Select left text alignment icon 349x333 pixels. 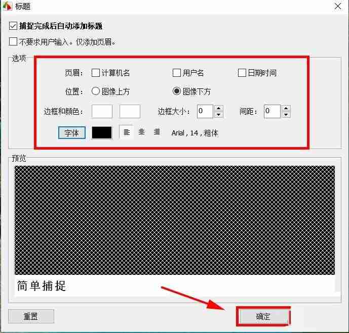(x=127, y=132)
